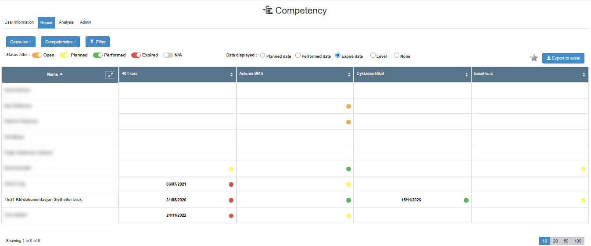The image size is (591, 246).
Task: Open the Admin tab
Action: pos(86,22)
